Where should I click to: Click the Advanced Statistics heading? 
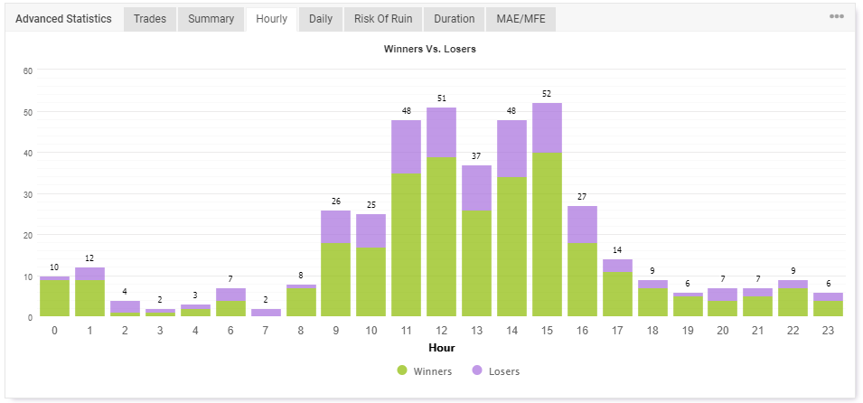click(63, 19)
